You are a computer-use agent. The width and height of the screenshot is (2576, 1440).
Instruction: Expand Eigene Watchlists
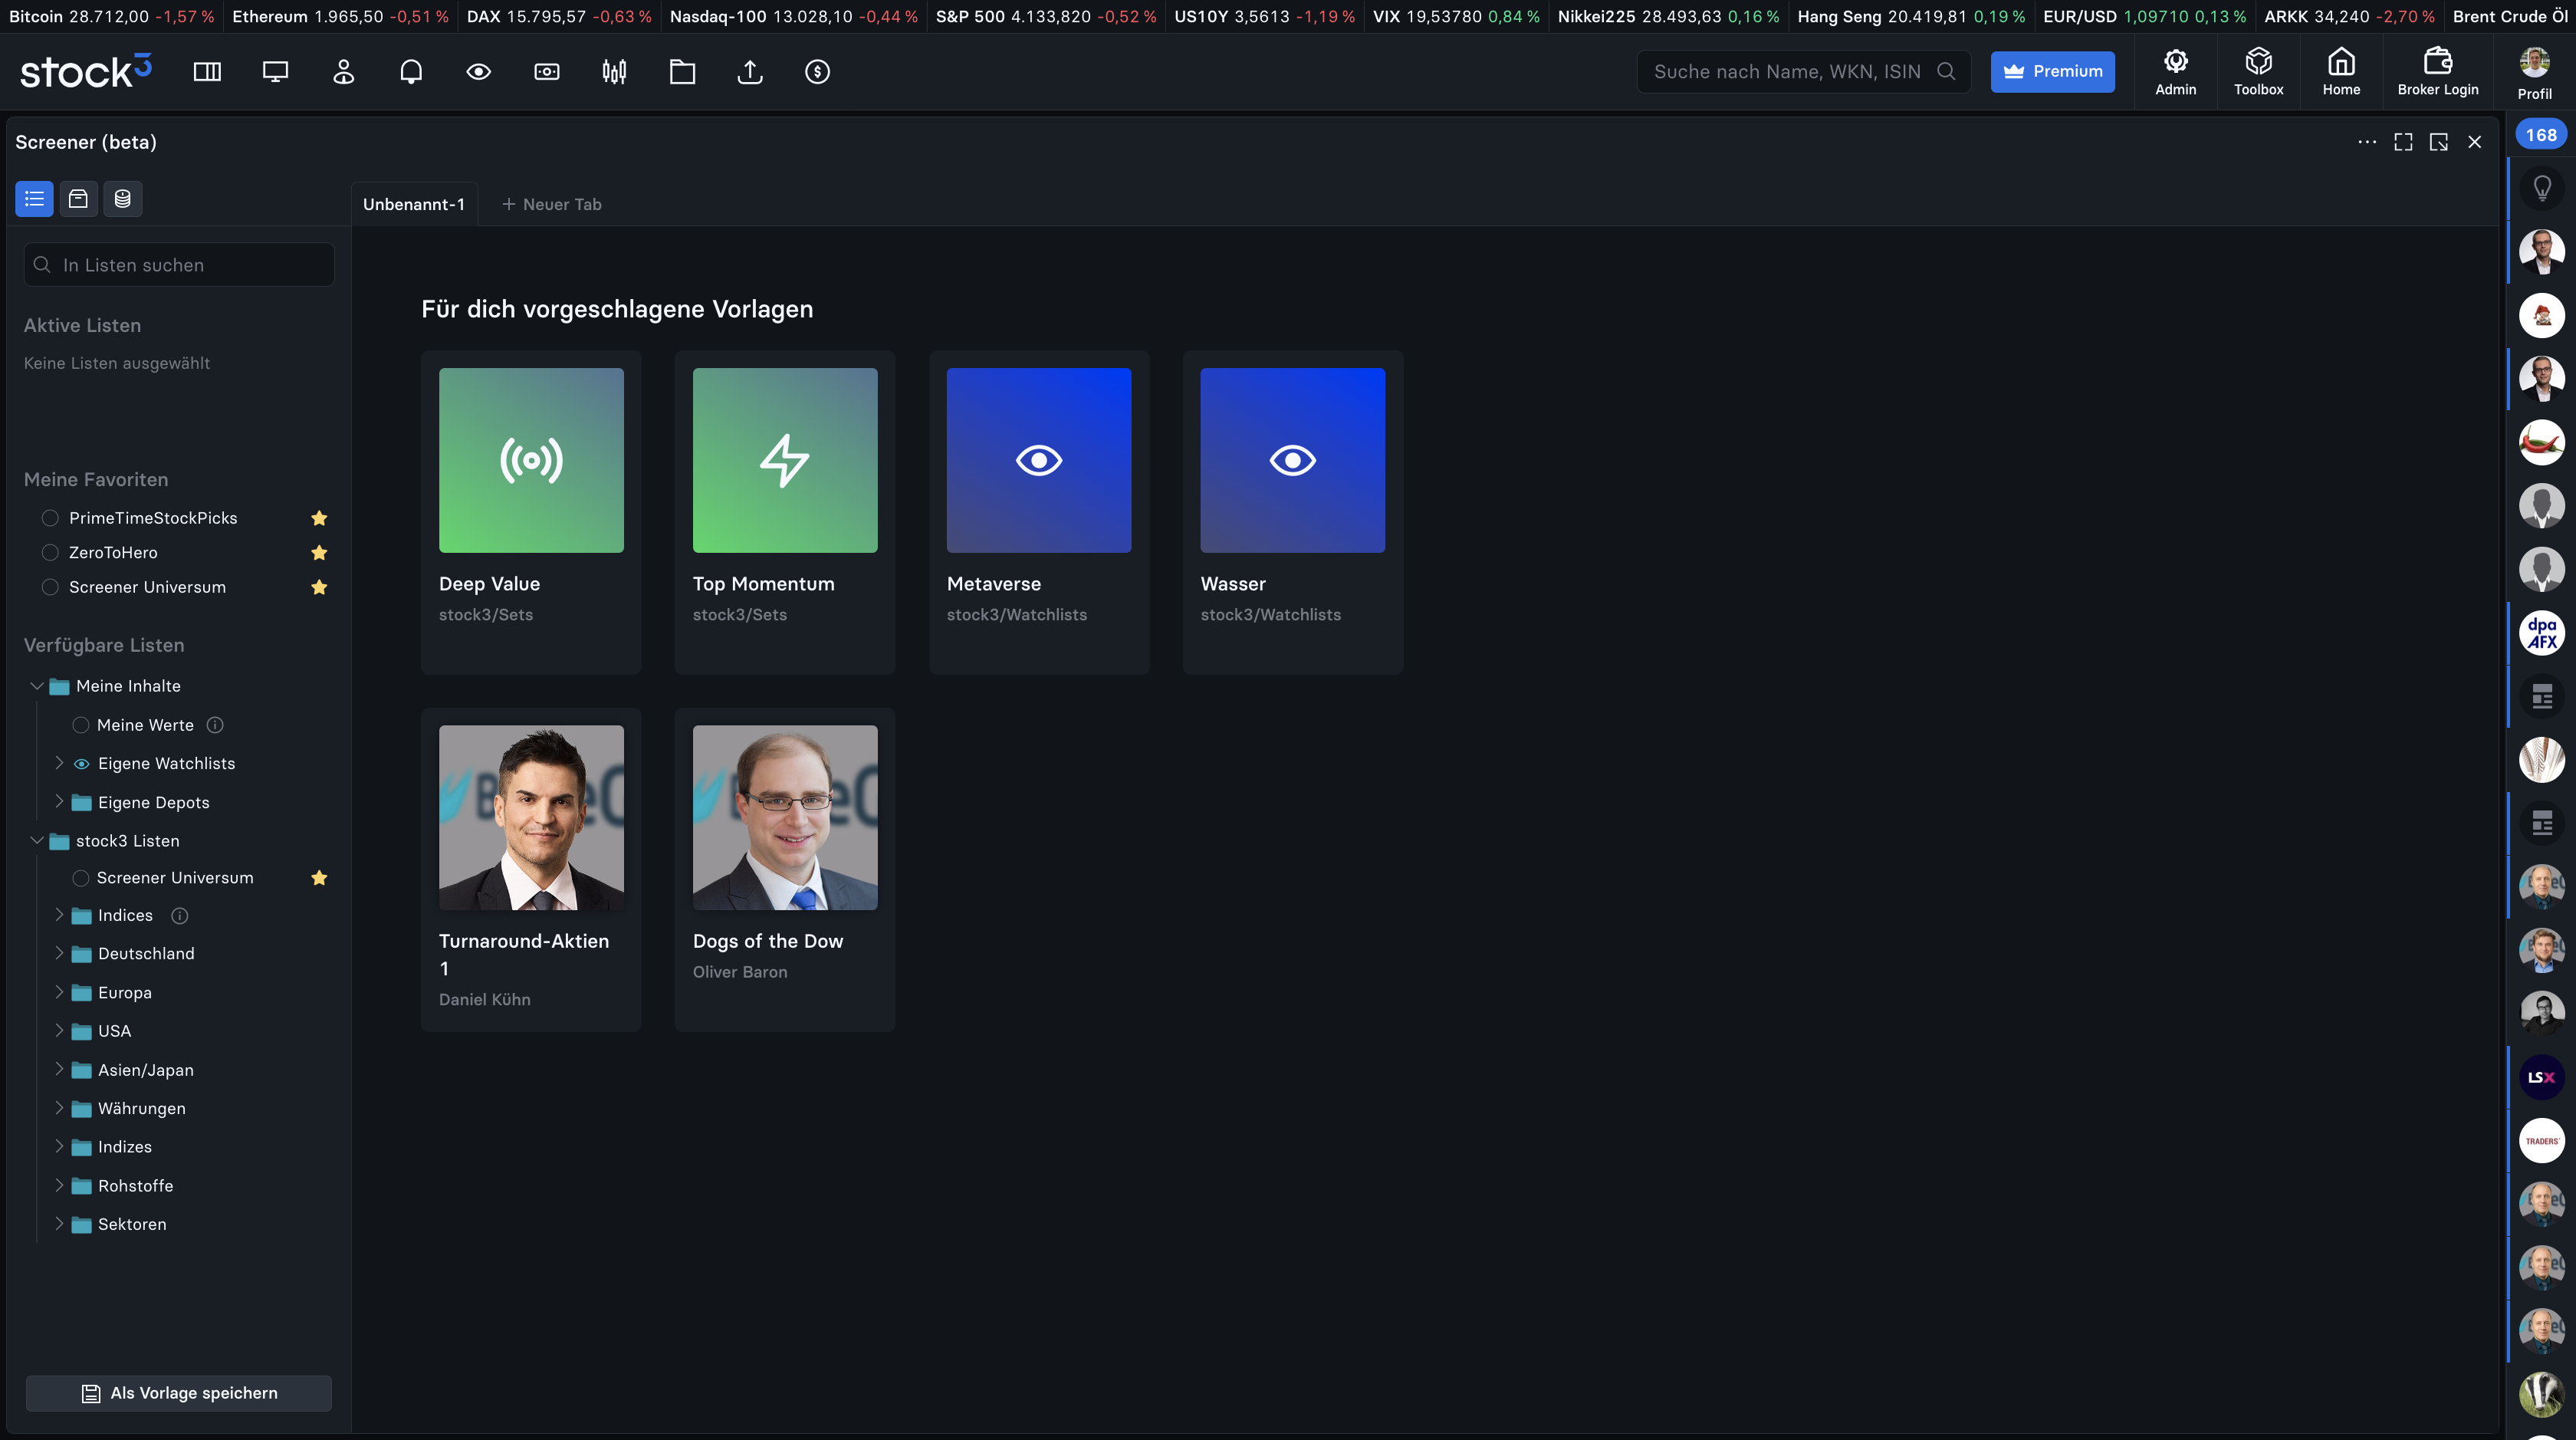59,763
